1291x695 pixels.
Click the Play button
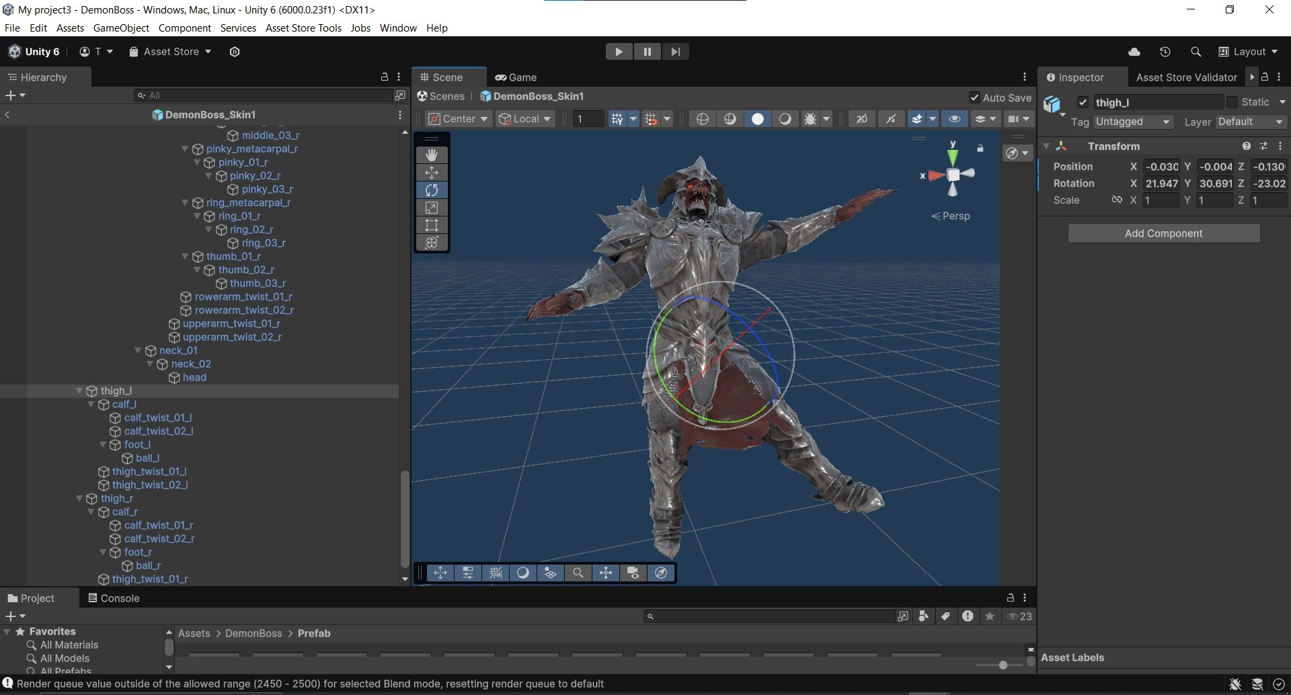[619, 52]
